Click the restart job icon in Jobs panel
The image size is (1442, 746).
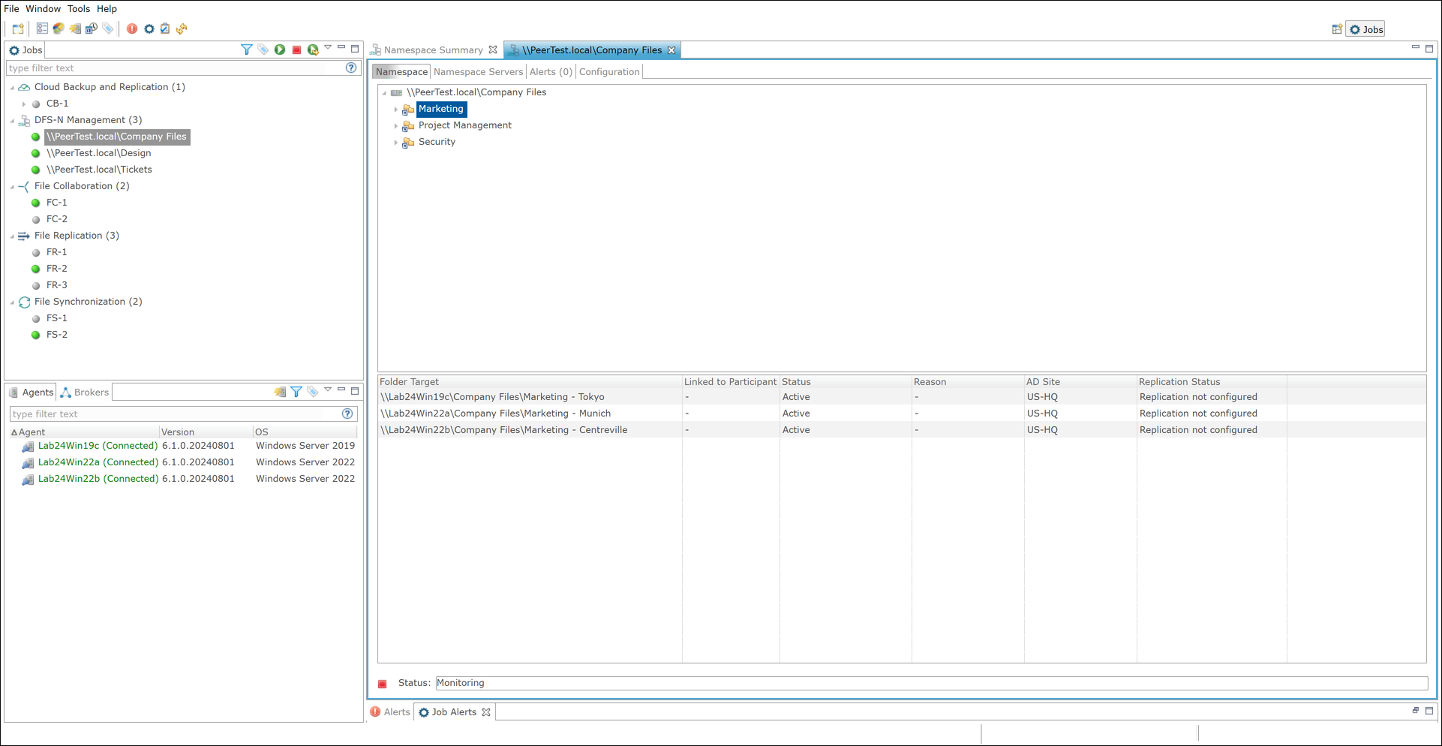313,50
